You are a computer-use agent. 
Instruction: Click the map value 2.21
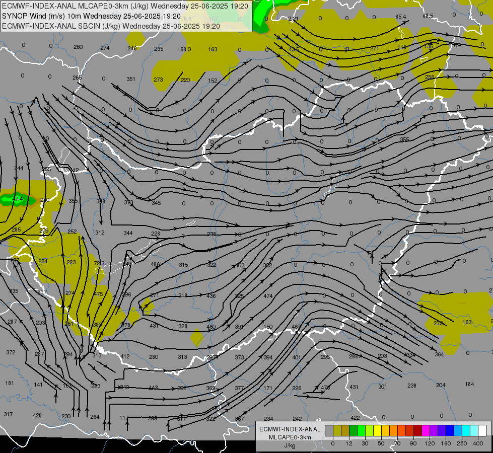[x=293, y=19]
